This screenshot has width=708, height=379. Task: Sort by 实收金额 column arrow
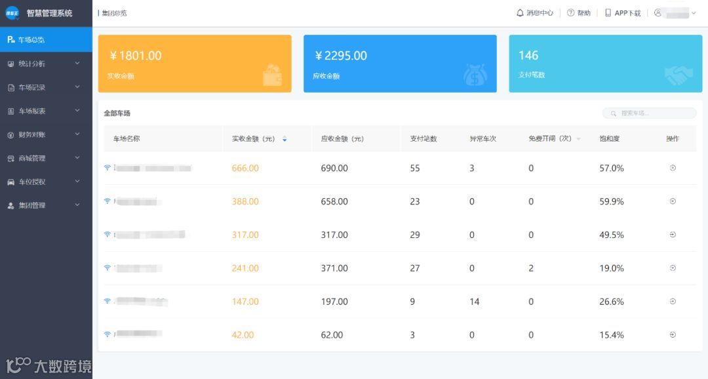[x=285, y=139]
